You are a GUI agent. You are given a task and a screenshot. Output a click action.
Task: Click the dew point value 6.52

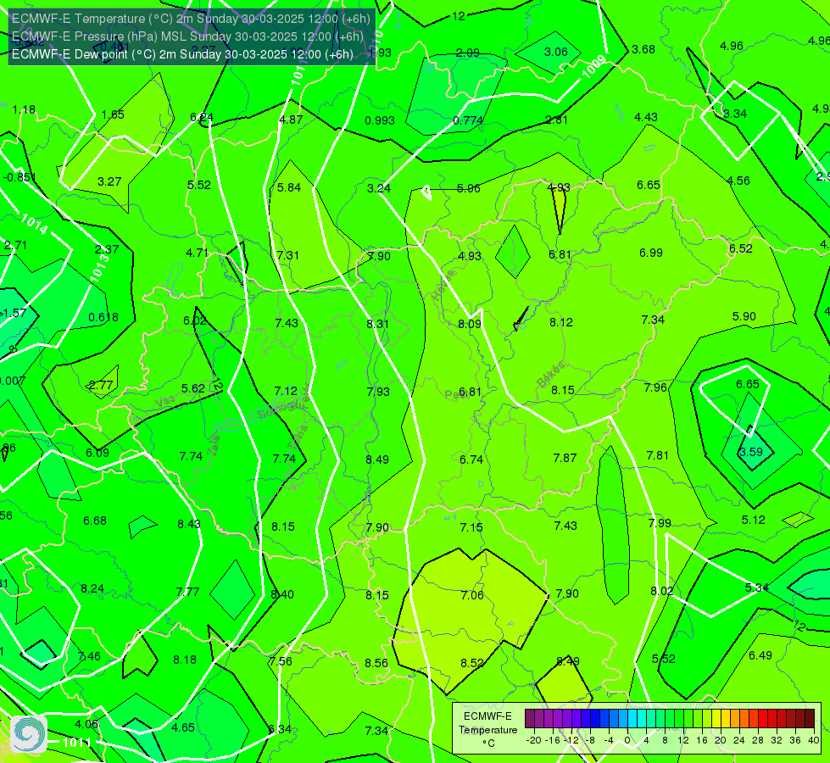(x=740, y=248)
